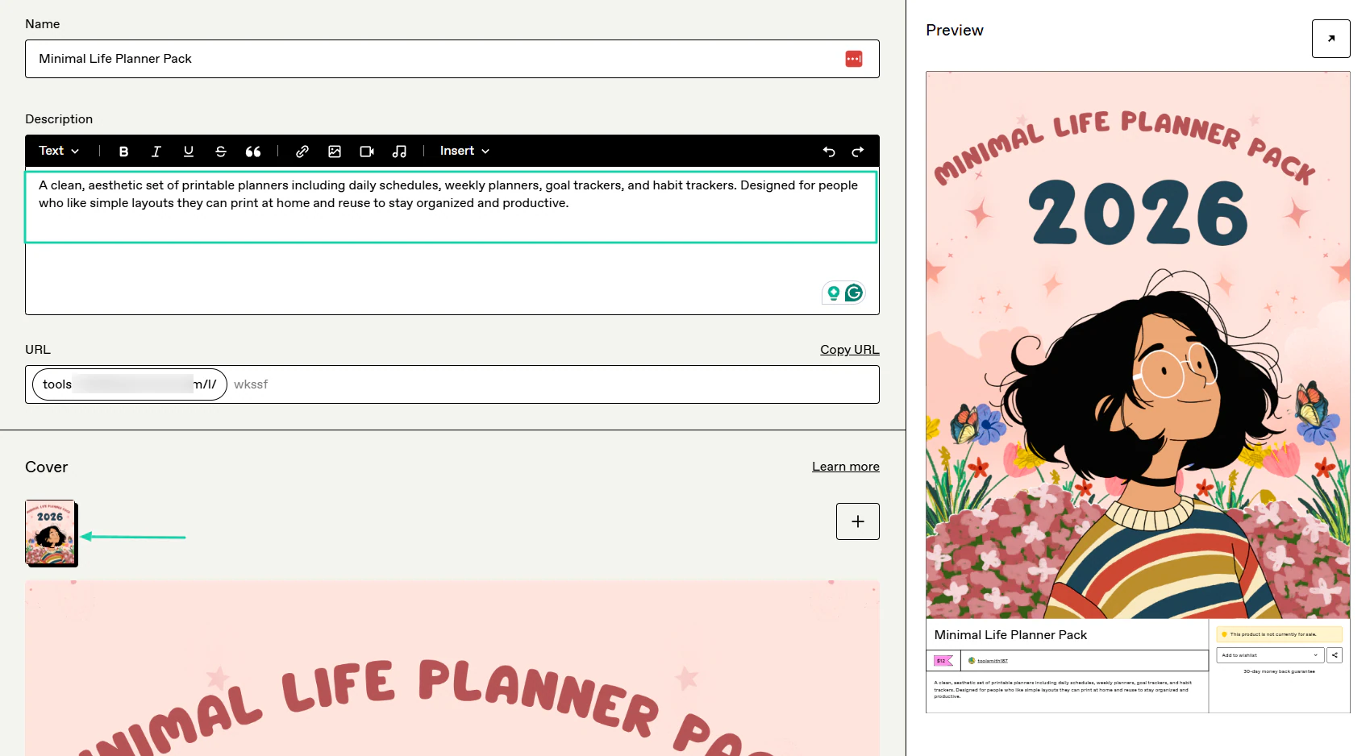
Task: Open the Text style dropdown
Action: (59, 151)
